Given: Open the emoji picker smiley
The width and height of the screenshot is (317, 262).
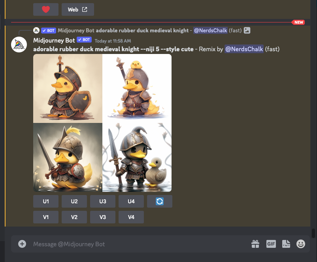Looking at the screenshot, I should [x=301, y=244].
